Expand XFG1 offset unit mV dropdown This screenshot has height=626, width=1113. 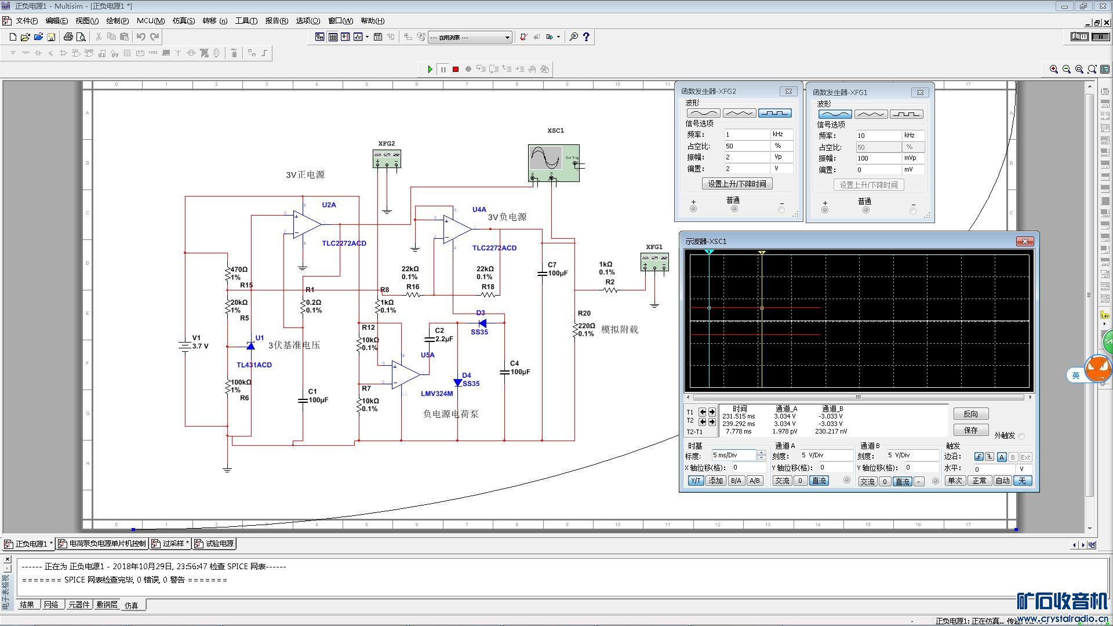point(913,170)
